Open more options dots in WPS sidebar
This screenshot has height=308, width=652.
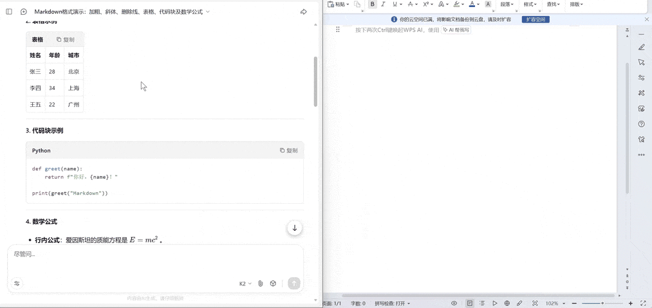[641, 154]
